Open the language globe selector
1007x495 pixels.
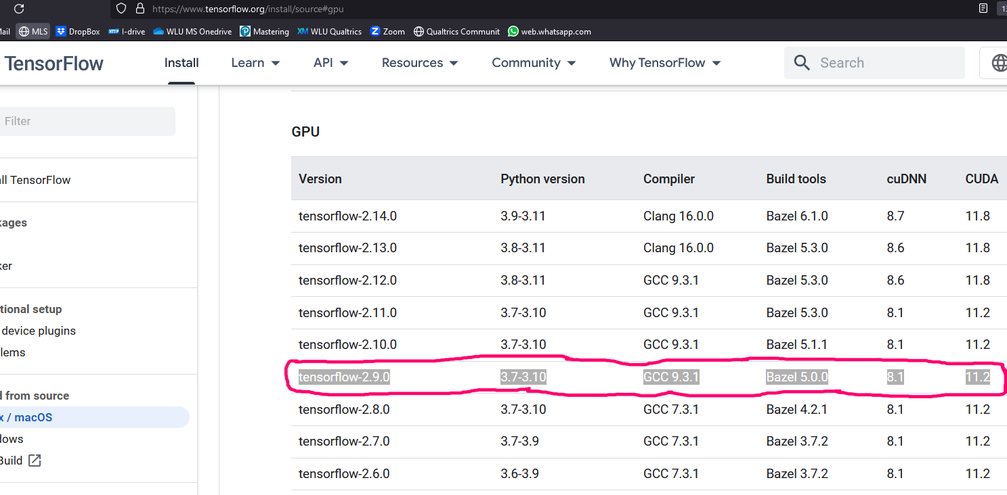point(998,63)
